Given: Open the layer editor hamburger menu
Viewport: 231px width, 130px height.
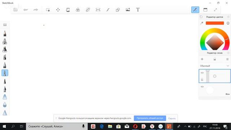Looking at the screenshot, I should pos(227,59).
